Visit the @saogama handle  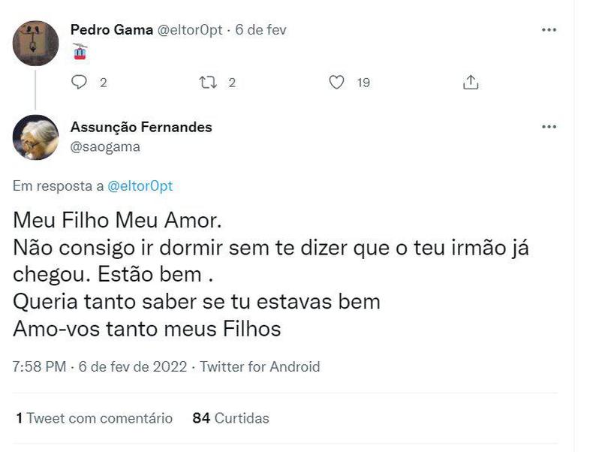[105, 146]
